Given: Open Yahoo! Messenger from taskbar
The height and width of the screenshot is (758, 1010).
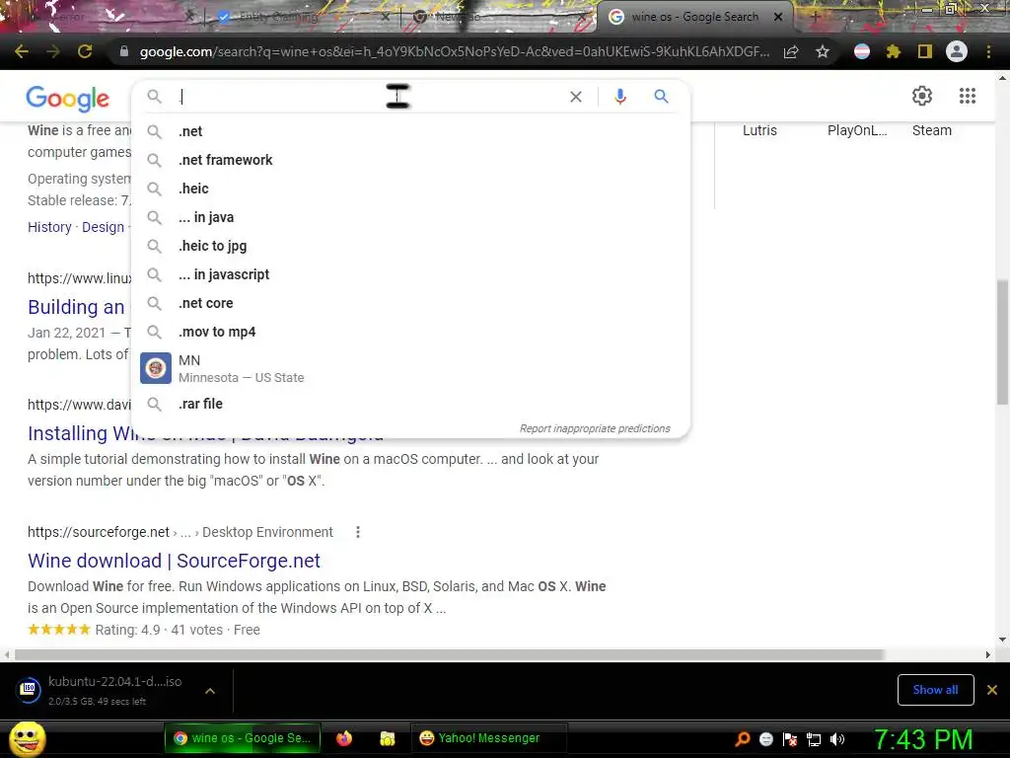Looking at the screenshot, I should tap(488, 738).
